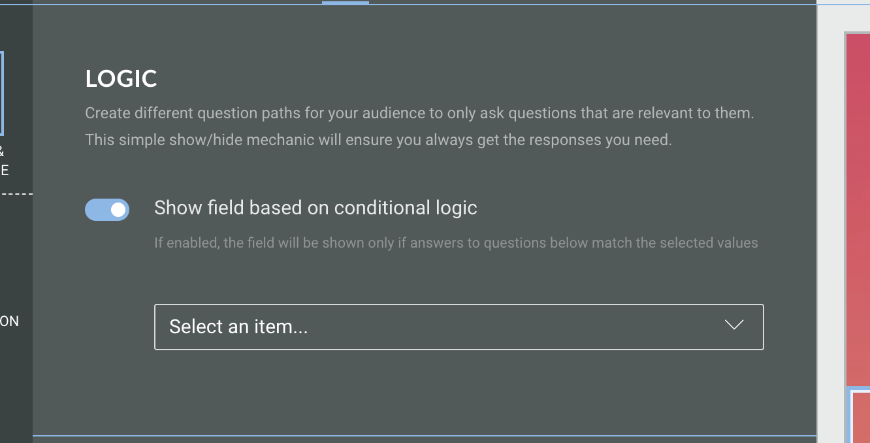
Task: Open the sidebar item ending in "ON"
Action: [x=9, y=321]
